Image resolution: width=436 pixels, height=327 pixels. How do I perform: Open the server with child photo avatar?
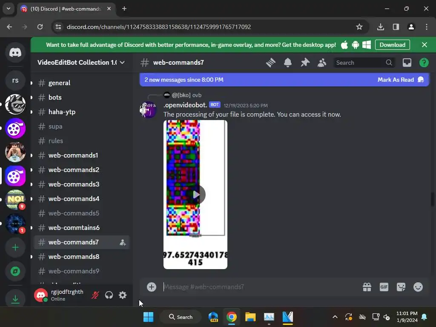15,152
